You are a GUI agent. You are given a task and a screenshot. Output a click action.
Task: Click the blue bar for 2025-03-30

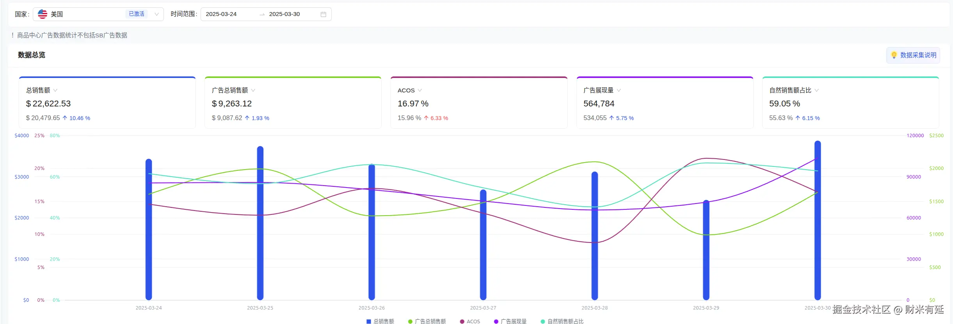(818, 220)
